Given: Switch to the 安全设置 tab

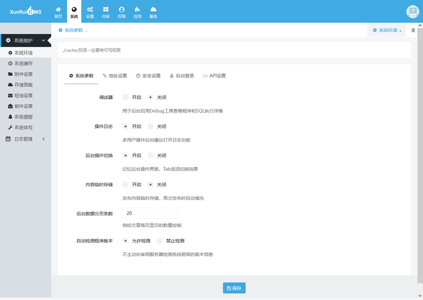Looking at the screenshot, I should (x=148, y=76).
